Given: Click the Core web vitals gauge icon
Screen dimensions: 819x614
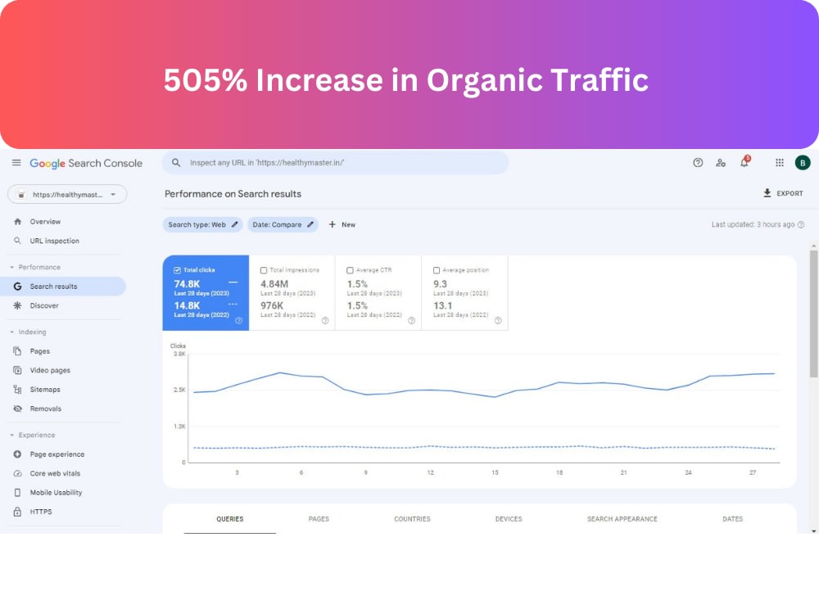Looking at the screenshot, I should coord(18,473).
